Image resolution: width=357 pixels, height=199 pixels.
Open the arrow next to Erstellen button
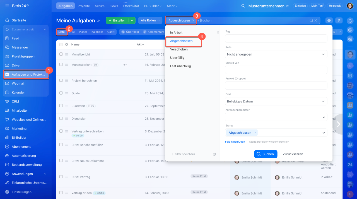pos(132,20)
